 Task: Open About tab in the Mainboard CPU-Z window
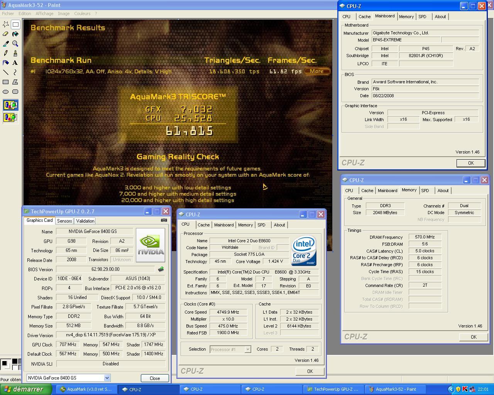pos(440,17)
